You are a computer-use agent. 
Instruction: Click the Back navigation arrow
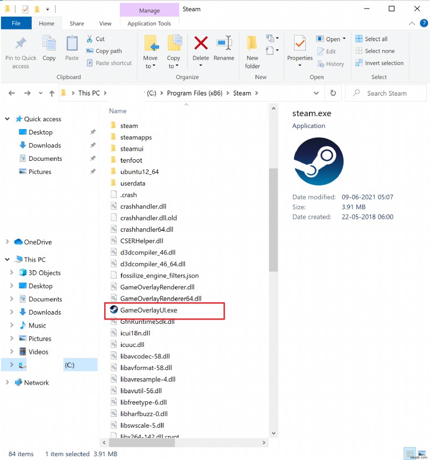point(12,93)
